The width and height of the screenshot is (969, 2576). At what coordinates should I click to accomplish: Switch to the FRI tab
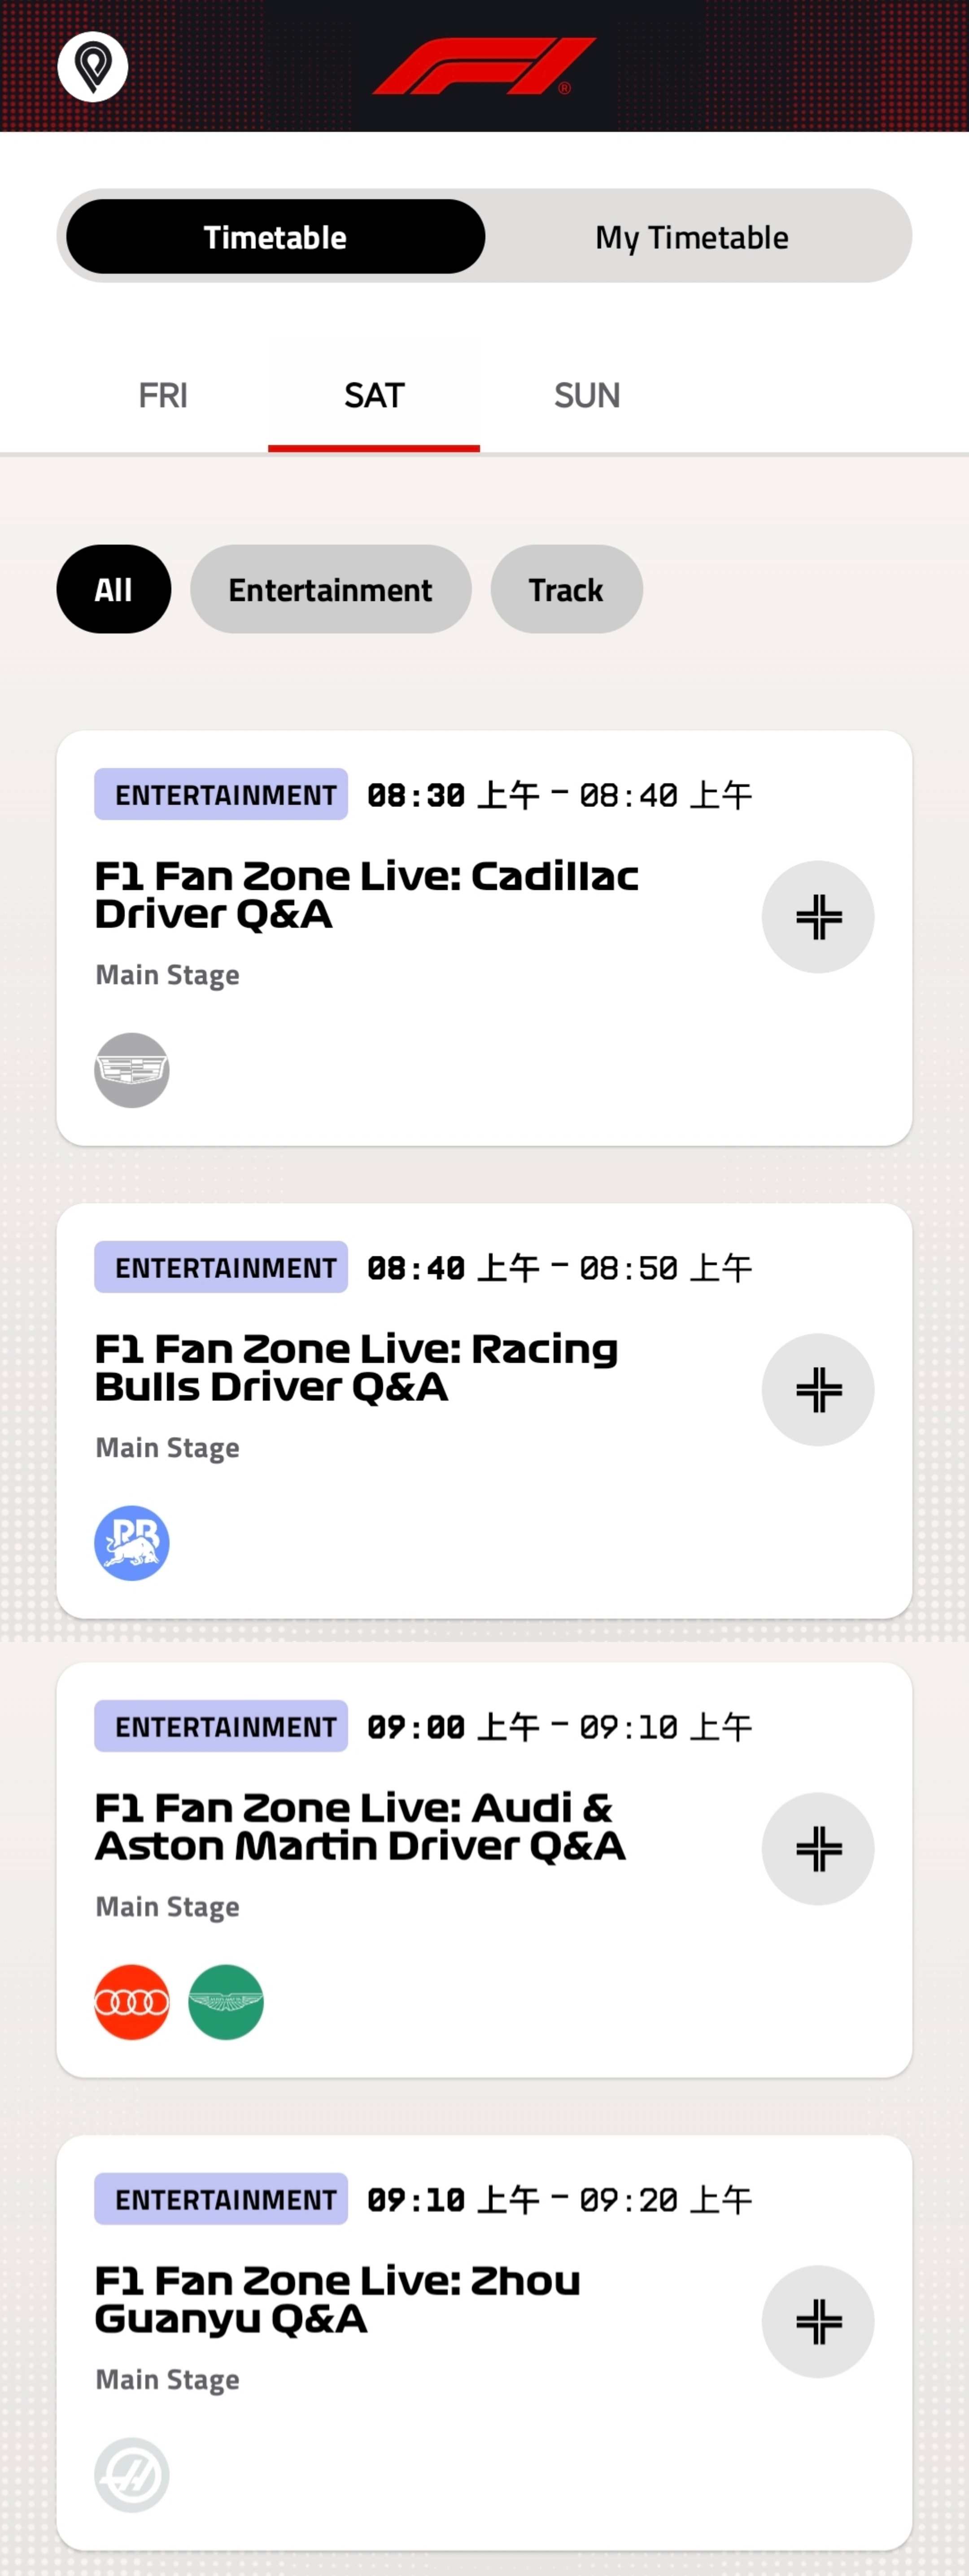(162, 396)
